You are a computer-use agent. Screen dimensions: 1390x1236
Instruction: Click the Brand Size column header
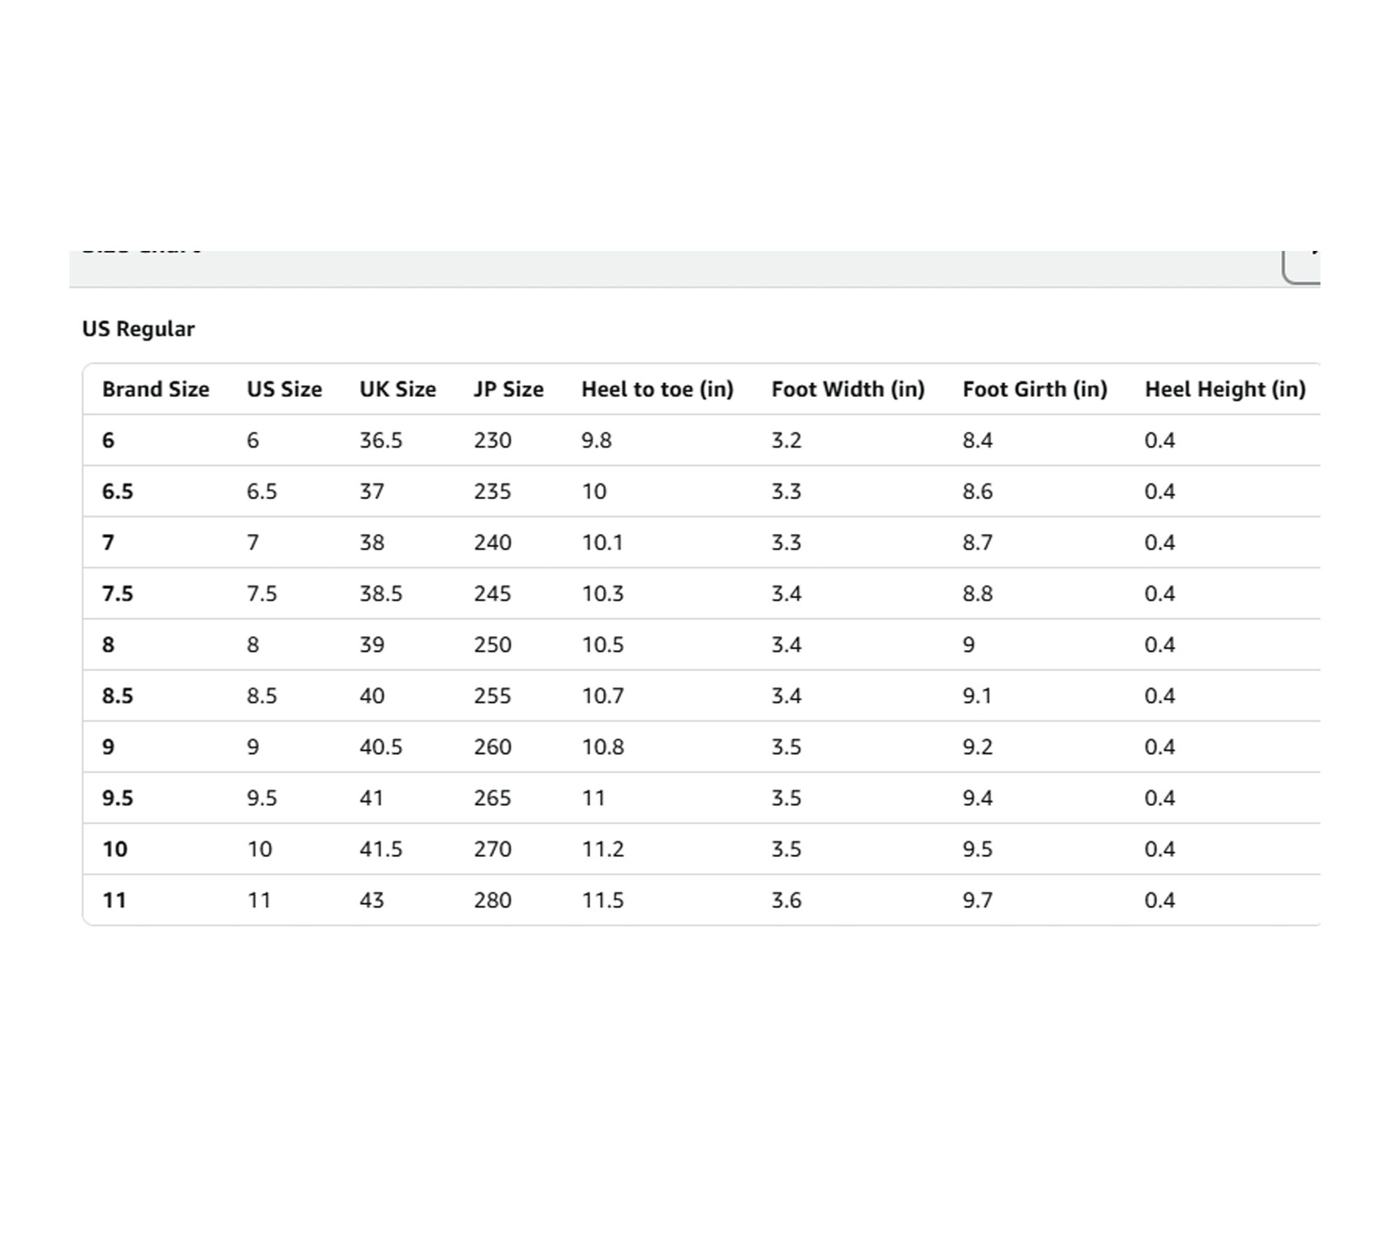[x=156, y=389]
